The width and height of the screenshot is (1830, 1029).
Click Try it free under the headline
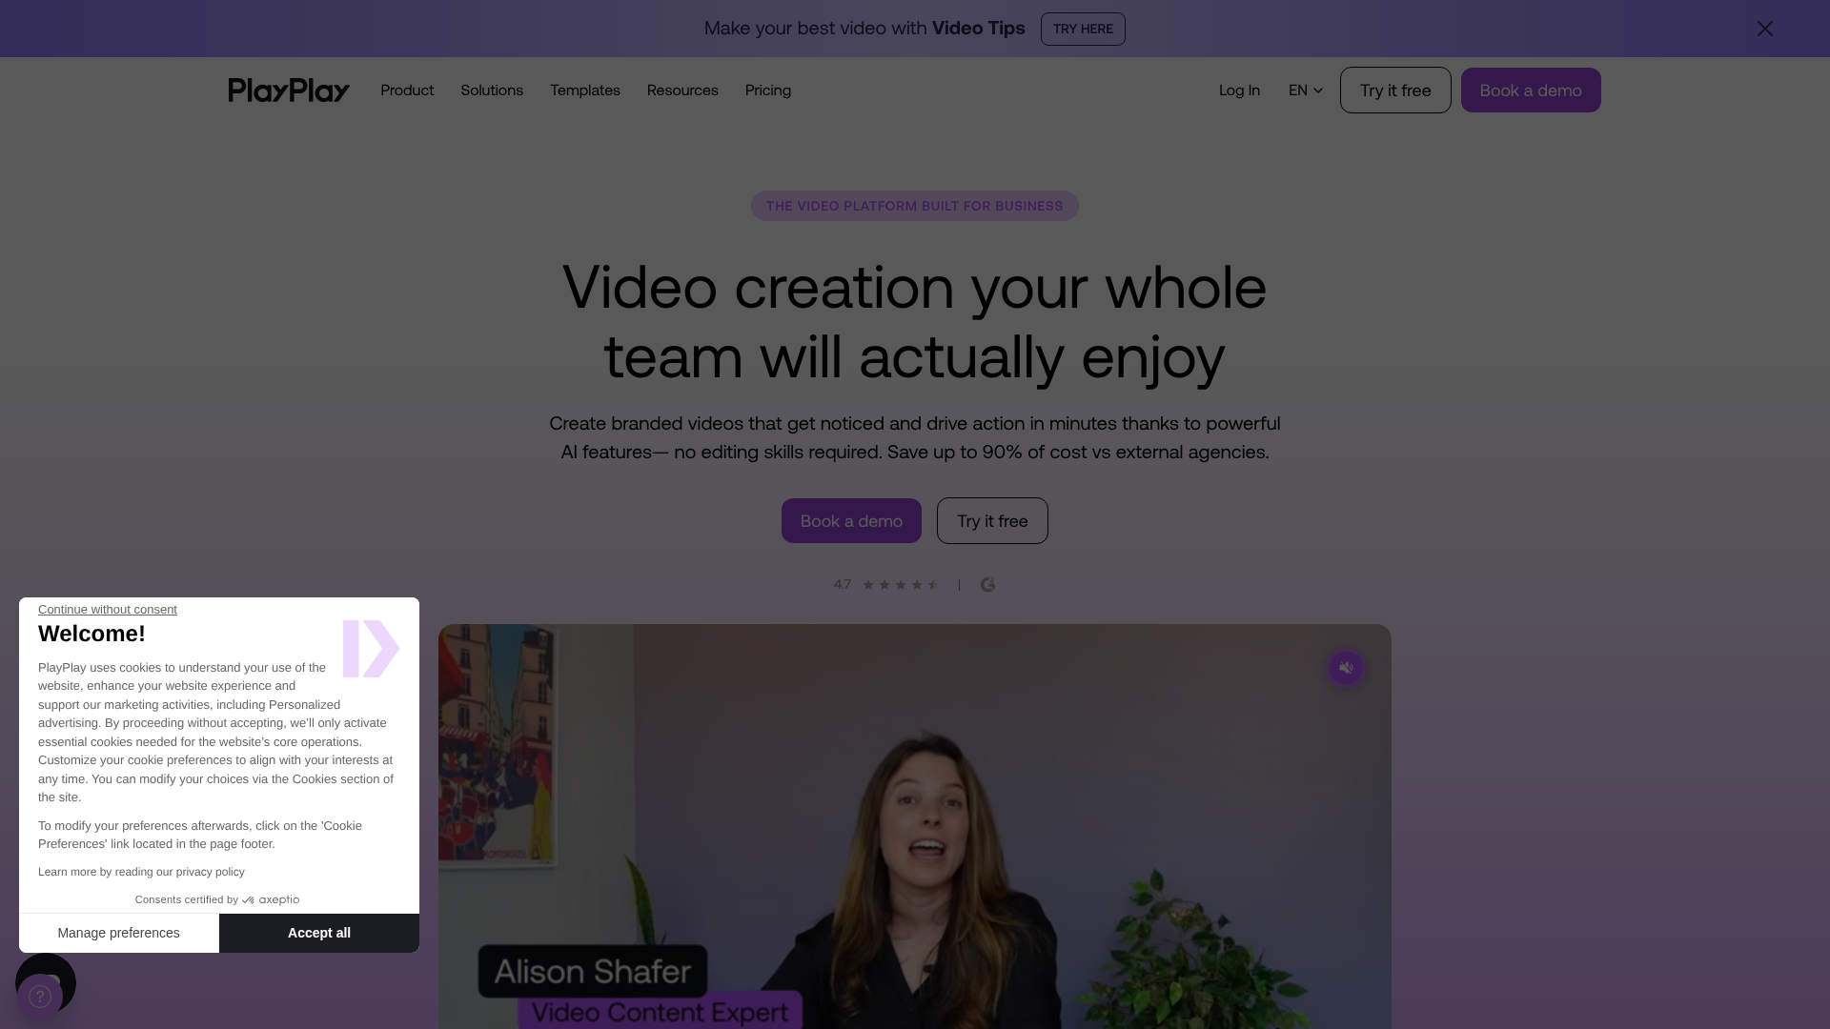tap(991, 520)
